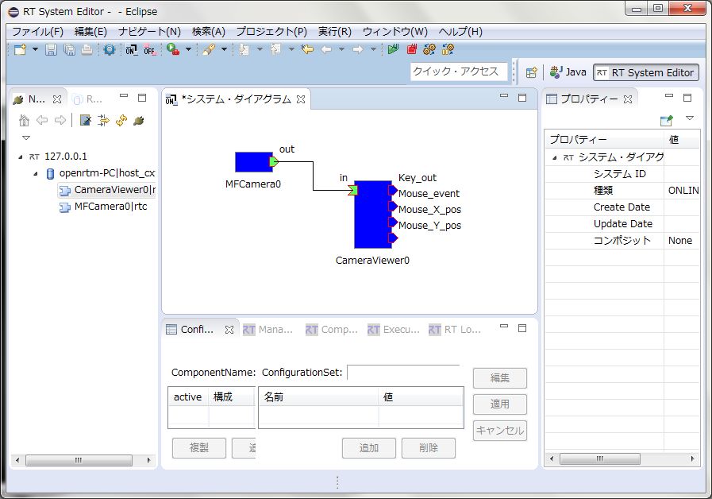Click the キャンセル button
This screenshot has width=712, height=499.
point(500,431)
